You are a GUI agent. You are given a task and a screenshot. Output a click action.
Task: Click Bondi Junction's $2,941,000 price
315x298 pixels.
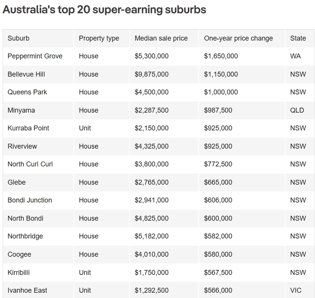tap(151, 200)
